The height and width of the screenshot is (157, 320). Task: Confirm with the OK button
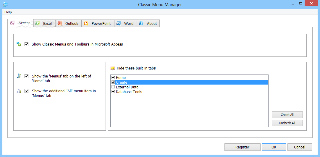click(274, 147)
